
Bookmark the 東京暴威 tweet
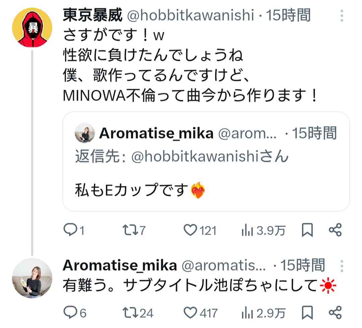(306, 231)
